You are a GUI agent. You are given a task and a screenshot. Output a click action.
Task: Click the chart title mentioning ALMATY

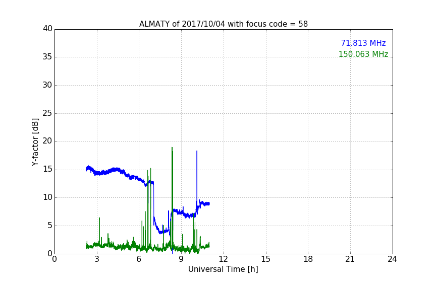(x=223, y=24)
